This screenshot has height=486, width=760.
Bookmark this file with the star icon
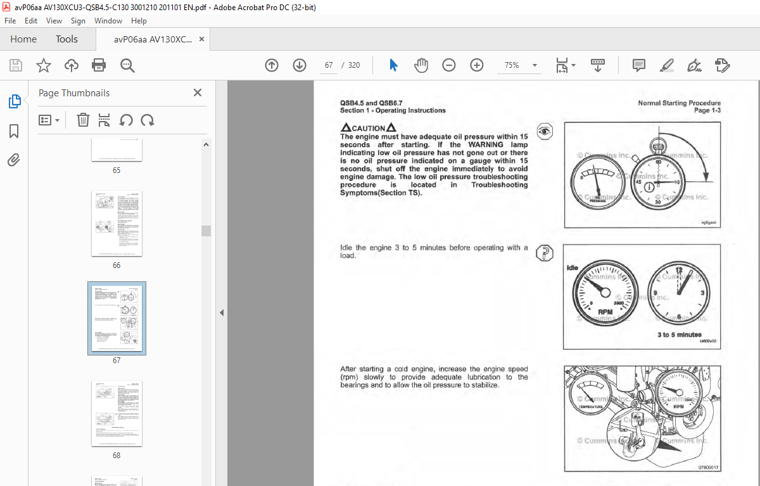(x=43, y=65)
